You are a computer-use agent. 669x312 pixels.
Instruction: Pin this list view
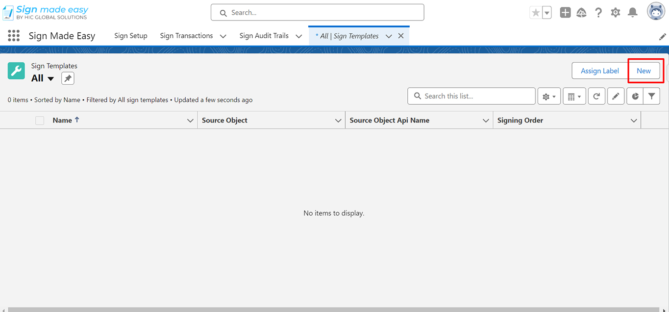point(68,78)
